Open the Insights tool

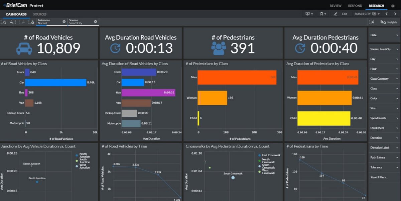389,22
